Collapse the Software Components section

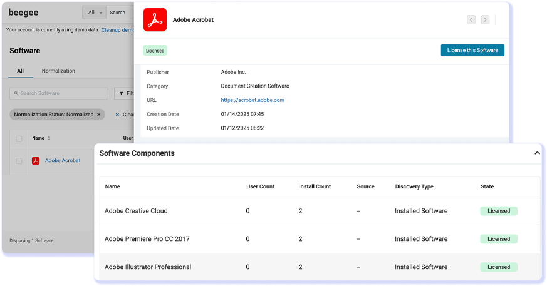pyautogui.click(x=537, y=153)
